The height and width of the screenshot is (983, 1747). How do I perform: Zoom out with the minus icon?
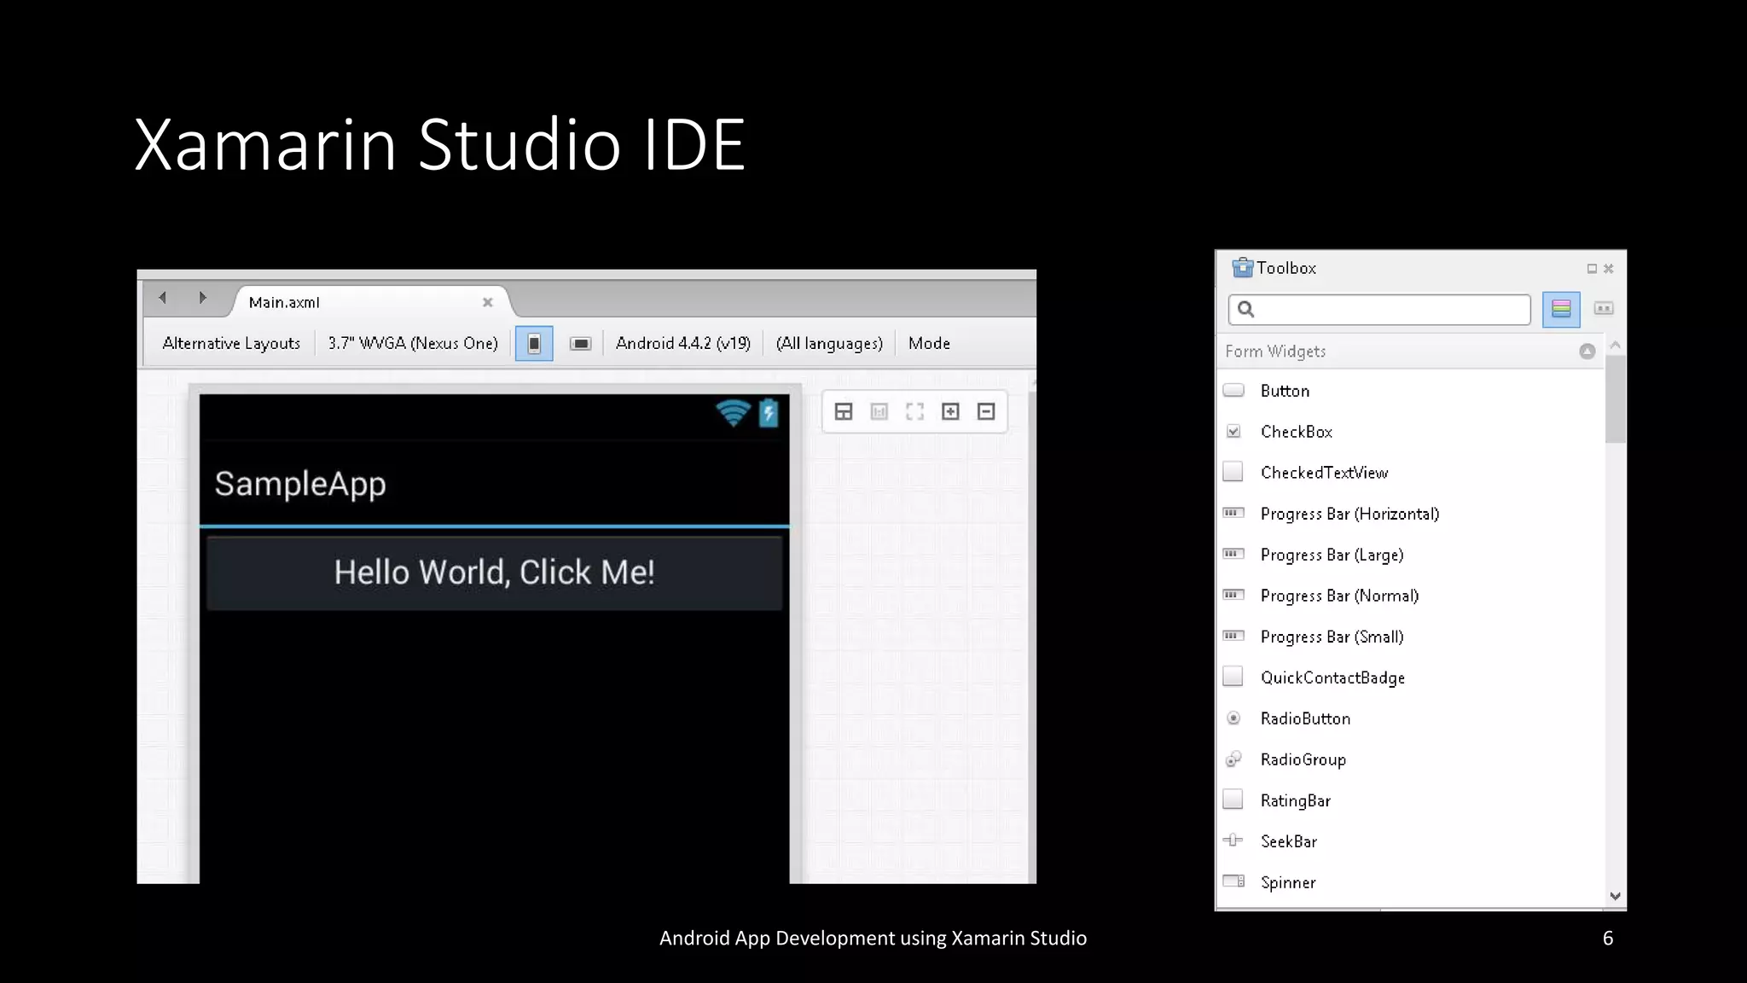(x=986, y=412)
